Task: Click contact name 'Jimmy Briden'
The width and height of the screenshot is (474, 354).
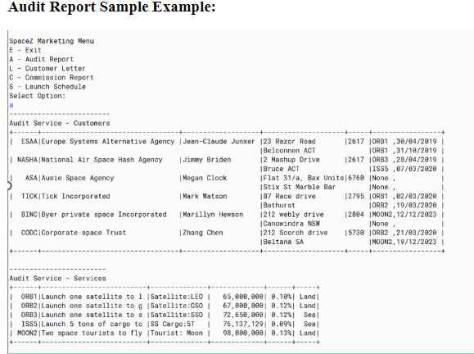Action: coord(207,160)
